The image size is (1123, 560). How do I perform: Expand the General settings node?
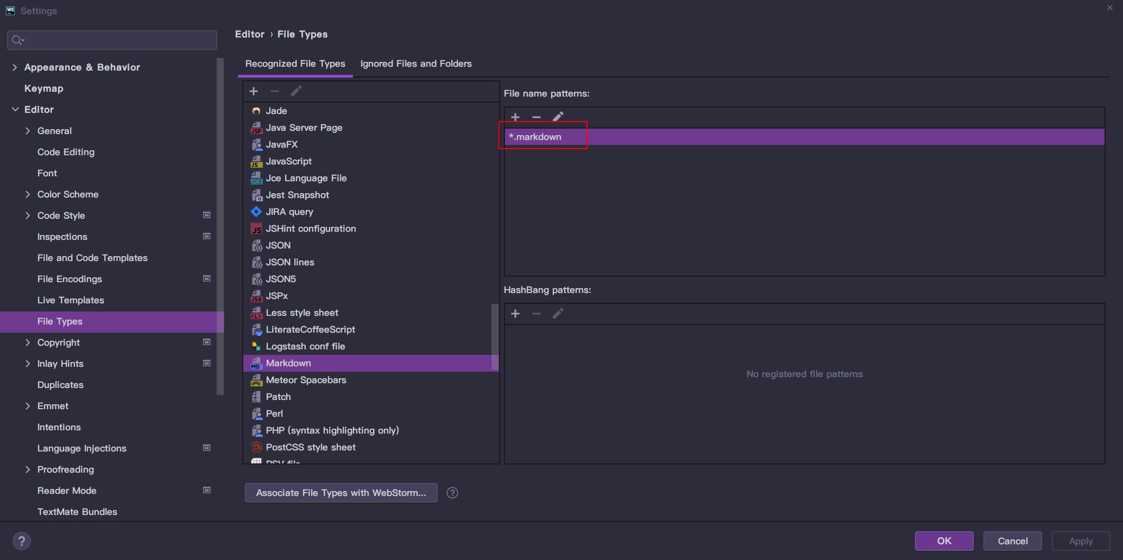click(28, 131)
